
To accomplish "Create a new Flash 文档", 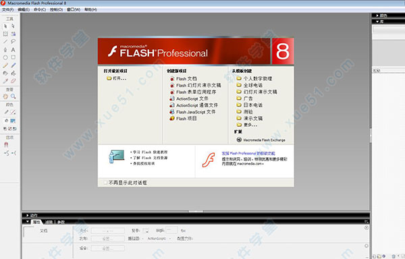I will click(184, 79).
